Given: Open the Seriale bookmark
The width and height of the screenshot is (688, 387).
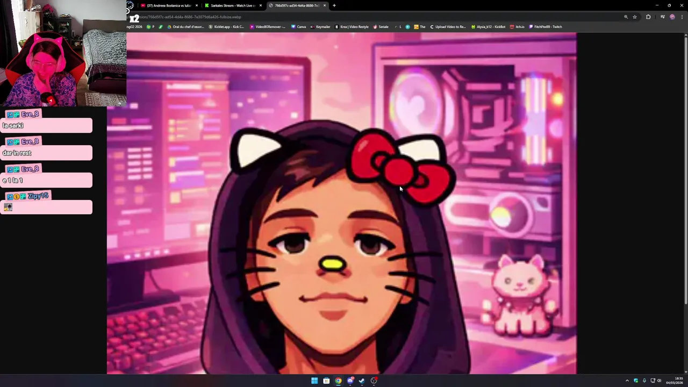Looking at the screenshot, I should tap(381, 26).
